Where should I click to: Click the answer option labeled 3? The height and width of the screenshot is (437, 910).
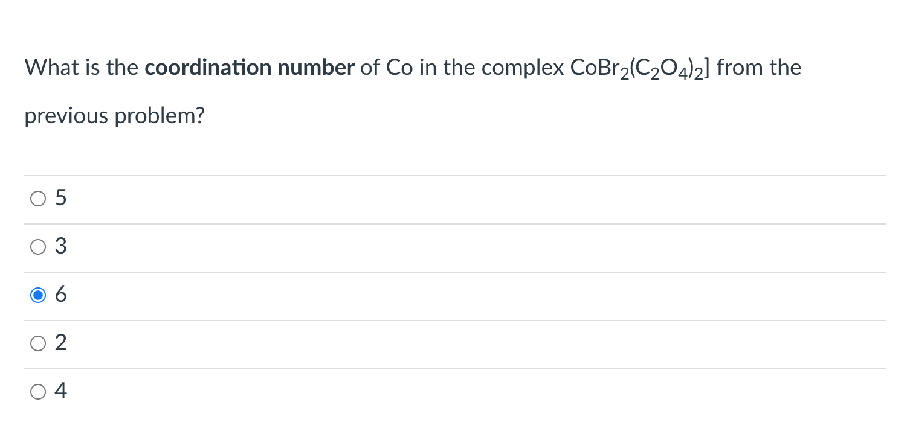click(60, 246)
